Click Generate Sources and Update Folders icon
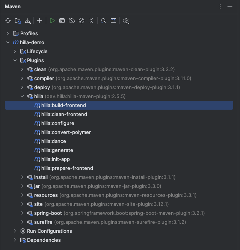 (18, 21)
